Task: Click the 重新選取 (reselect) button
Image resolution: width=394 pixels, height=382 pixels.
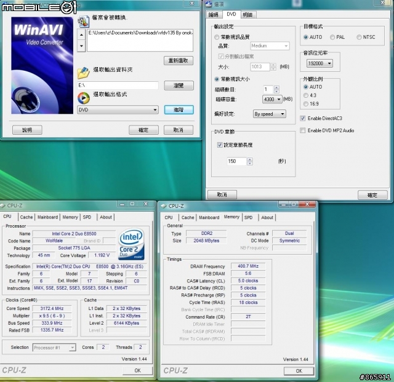Action: [x=179, y=60]
